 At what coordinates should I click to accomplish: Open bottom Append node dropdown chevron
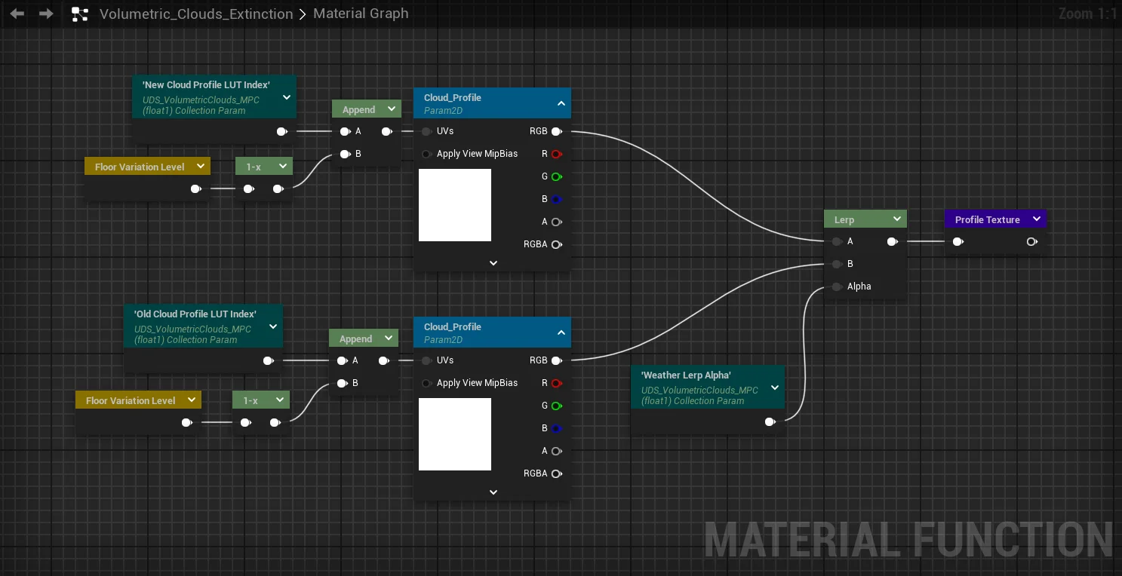388,339
